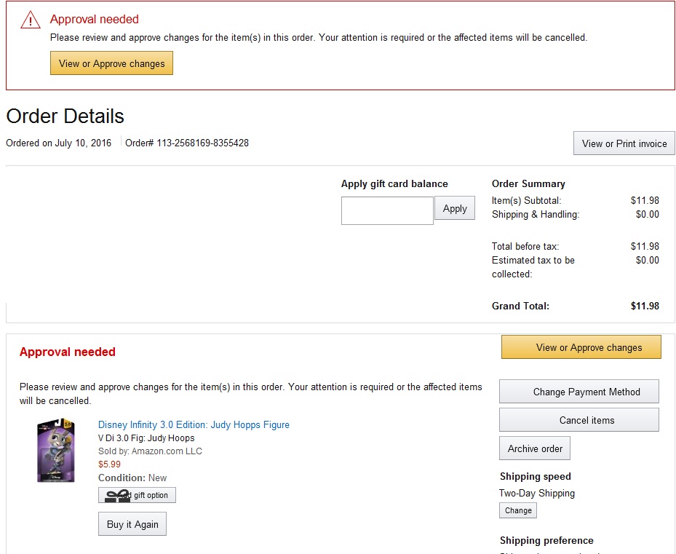The width and height of the screenshot is (676, 554).
Task: Click the red warning triangle icon
Action: pos(31,20)
